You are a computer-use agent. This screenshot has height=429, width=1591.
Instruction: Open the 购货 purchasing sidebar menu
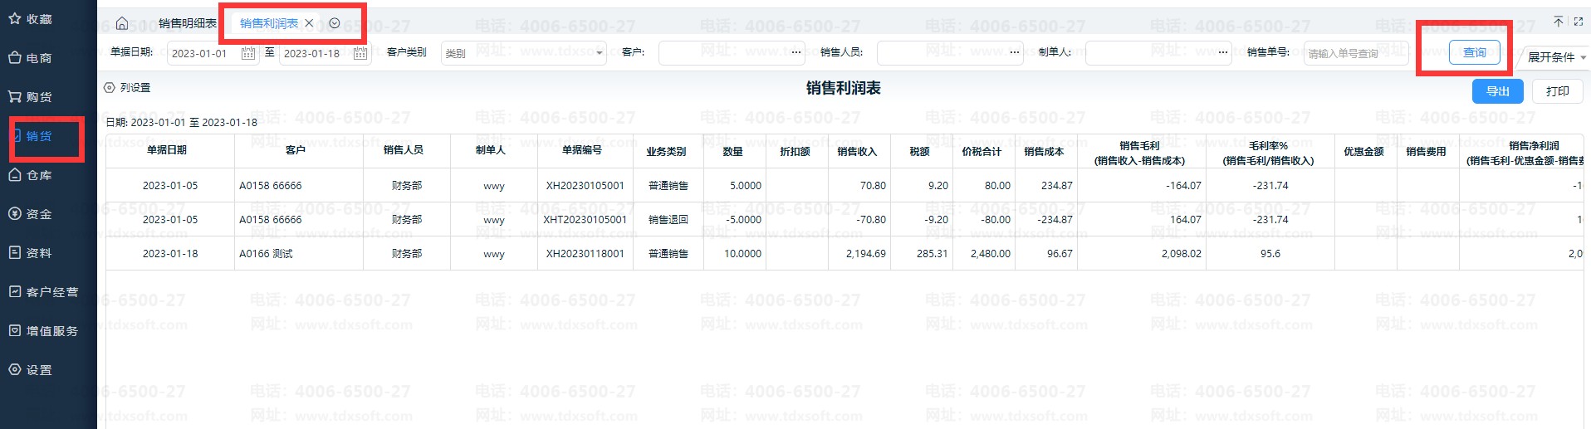tap(31, 97)
